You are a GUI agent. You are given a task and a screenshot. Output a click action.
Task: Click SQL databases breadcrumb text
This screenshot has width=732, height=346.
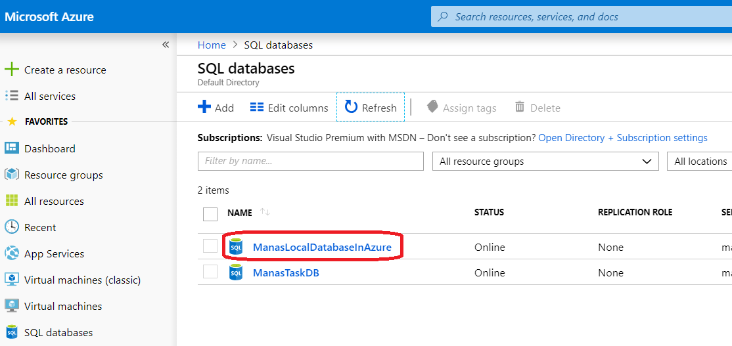point(278,45)
